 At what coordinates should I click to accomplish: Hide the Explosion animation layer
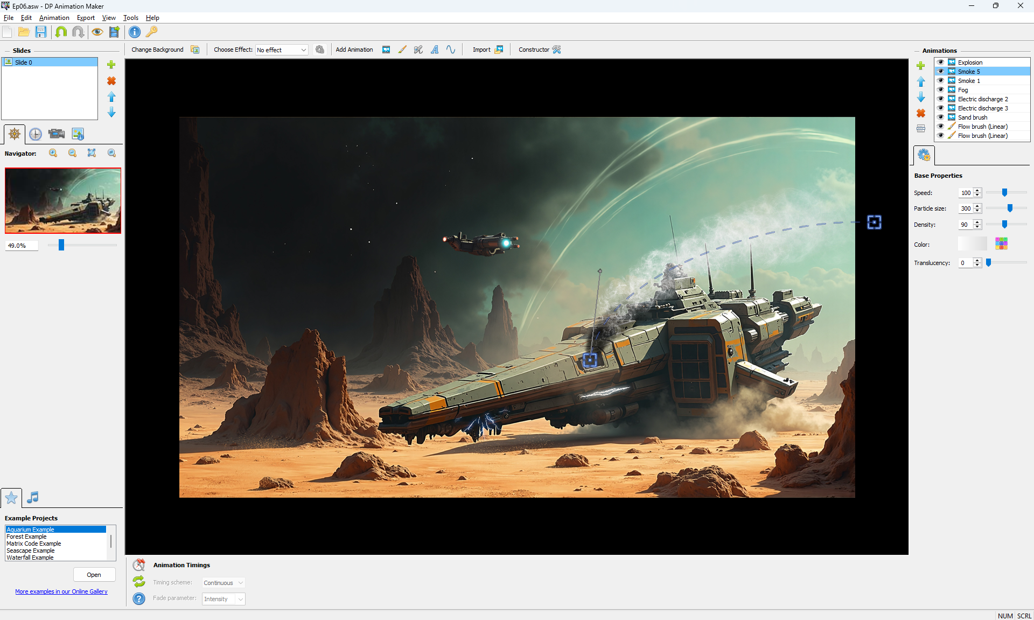click(x=940, y=62)
